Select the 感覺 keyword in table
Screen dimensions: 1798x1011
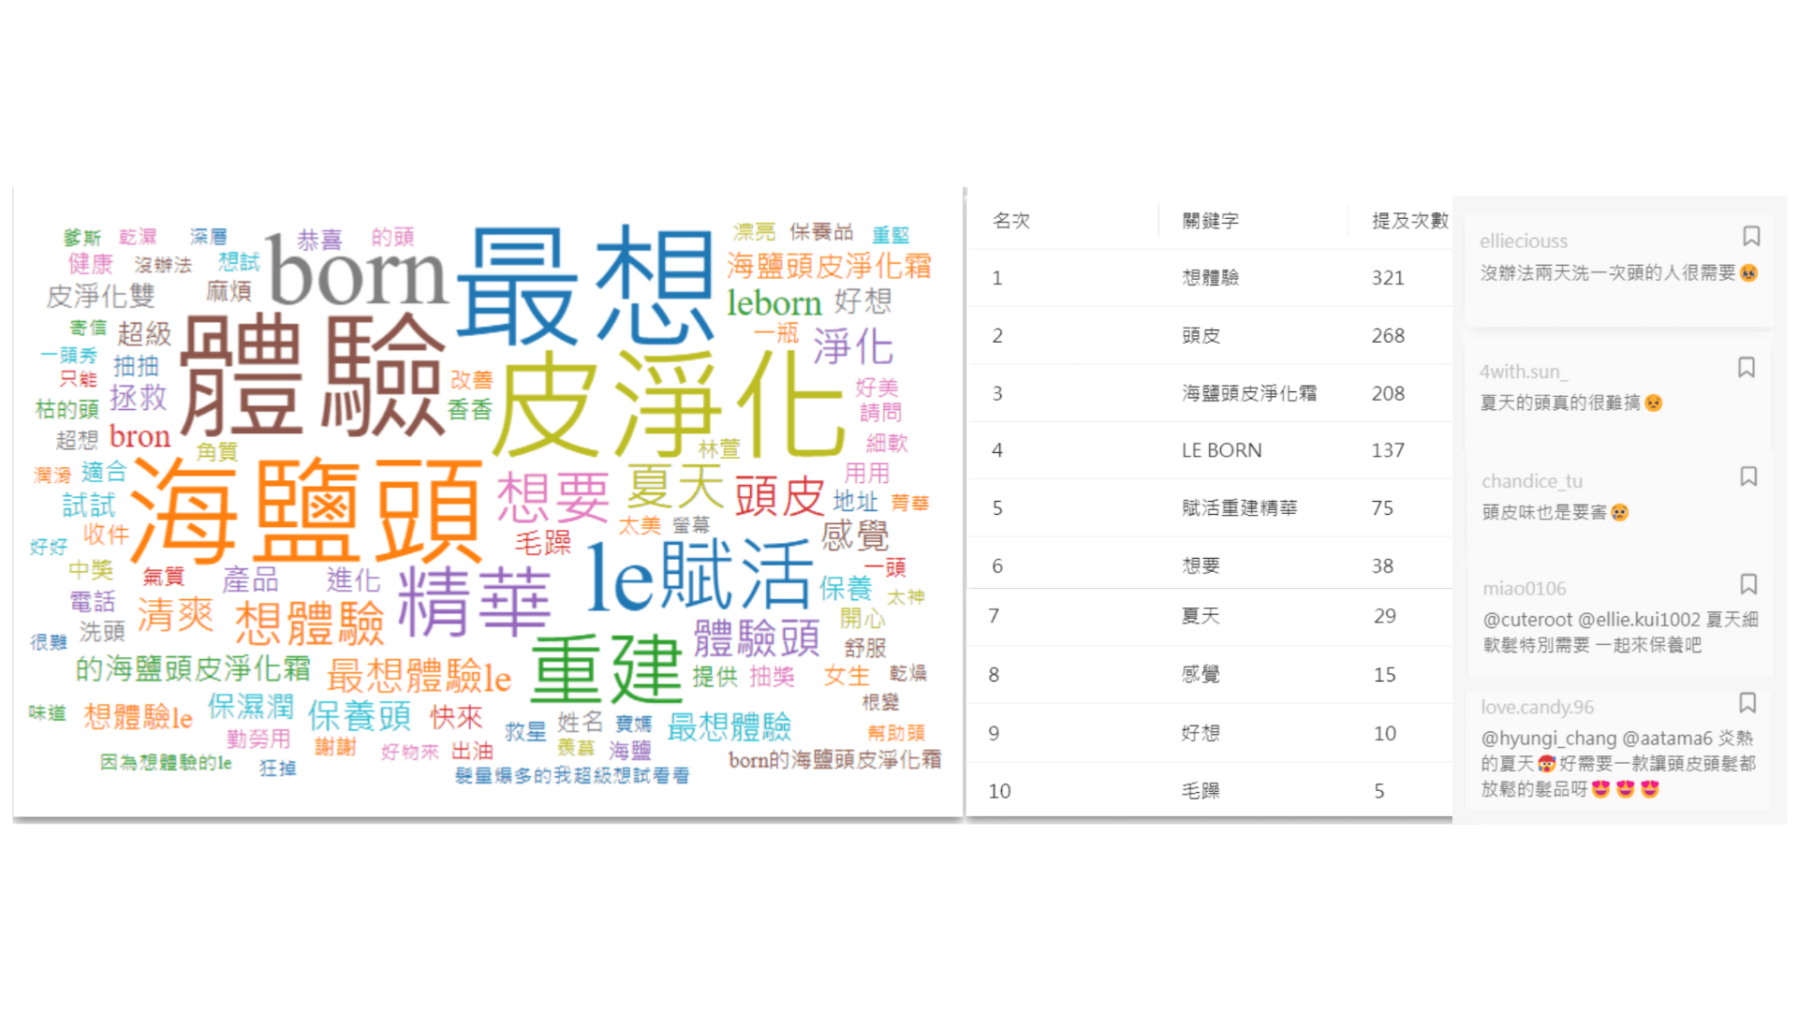tap(1201, 674)
